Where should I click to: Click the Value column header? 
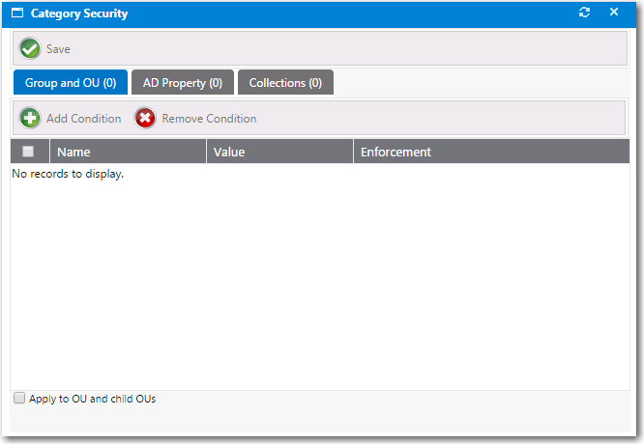tap(229, 152)
